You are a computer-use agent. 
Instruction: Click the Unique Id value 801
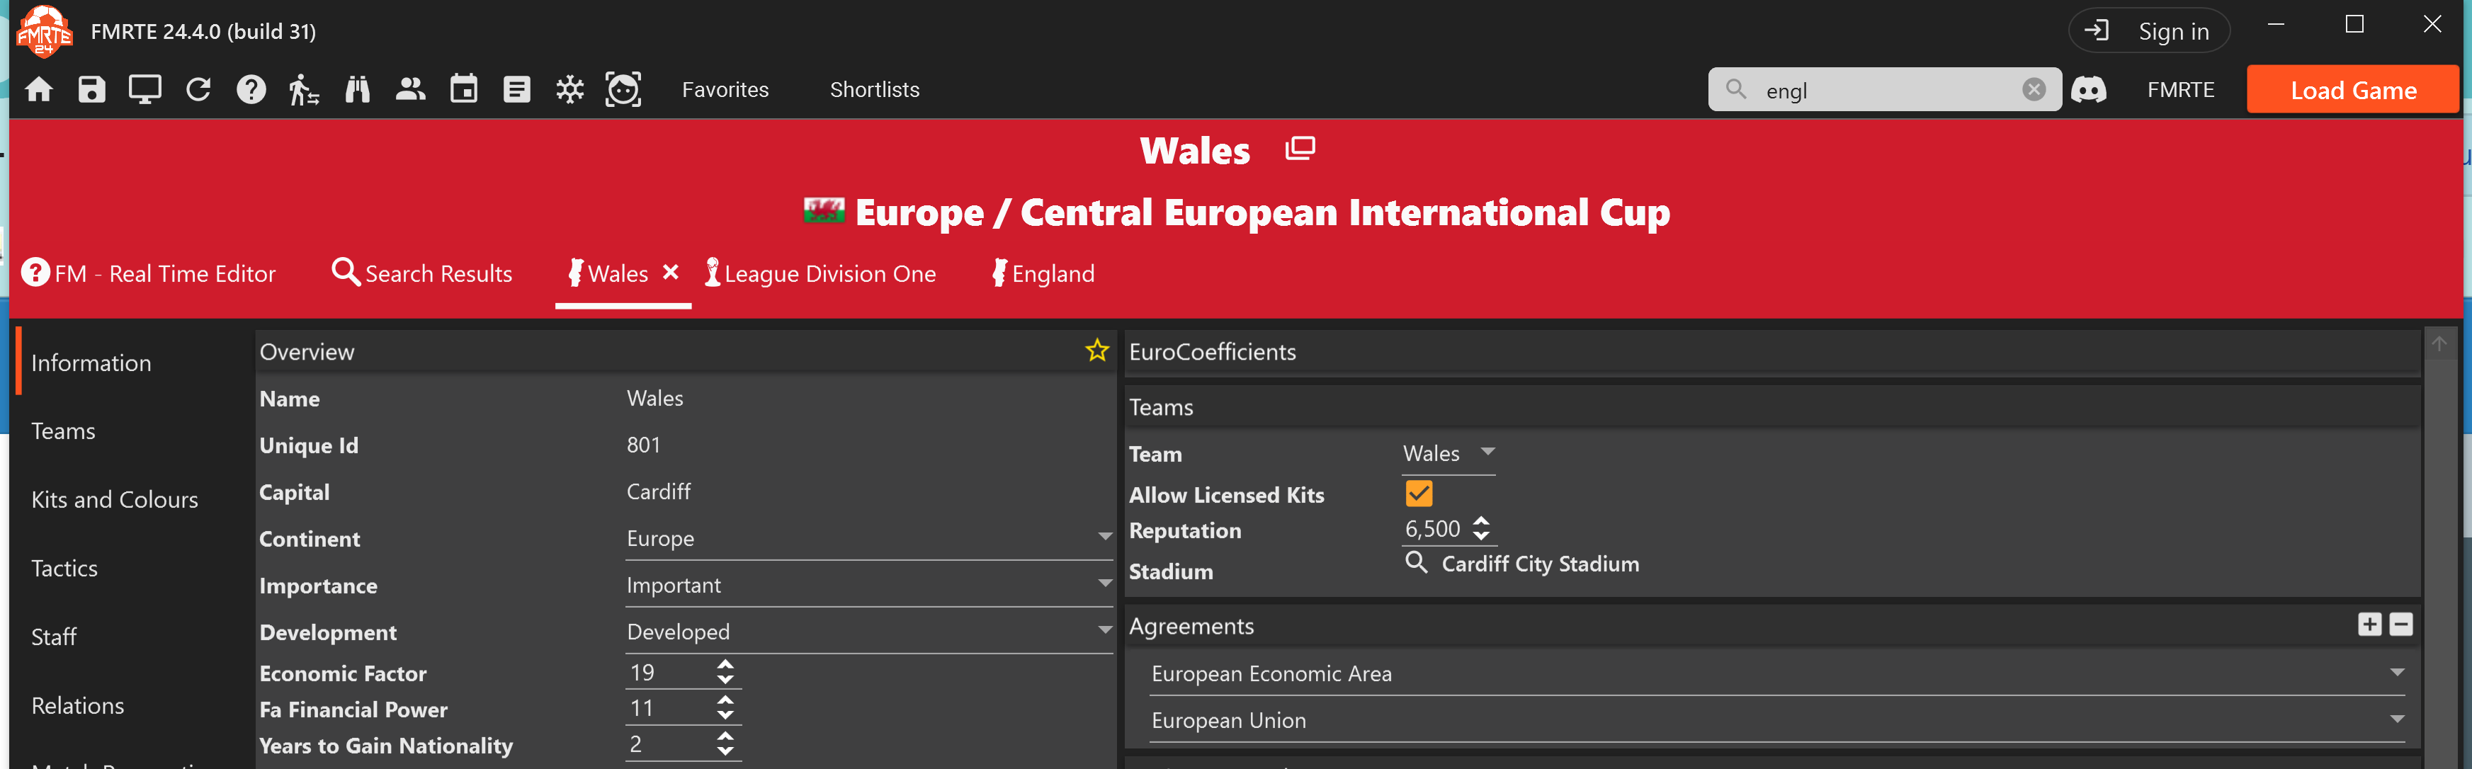(x=644, y=445)
